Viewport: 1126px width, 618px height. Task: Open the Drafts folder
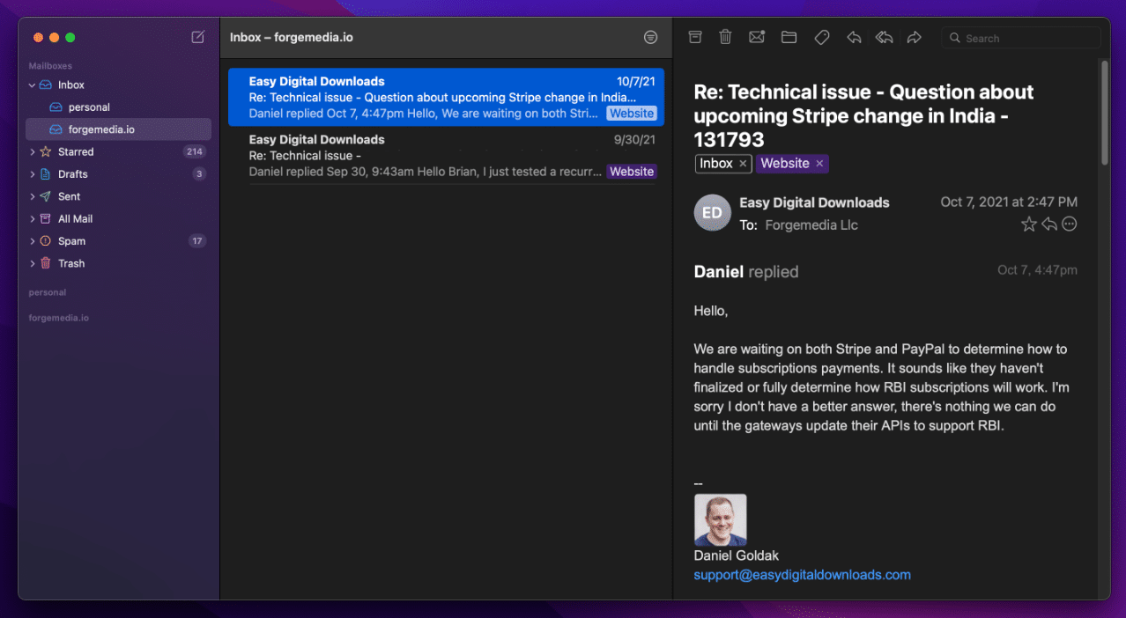tap(74, 173)
